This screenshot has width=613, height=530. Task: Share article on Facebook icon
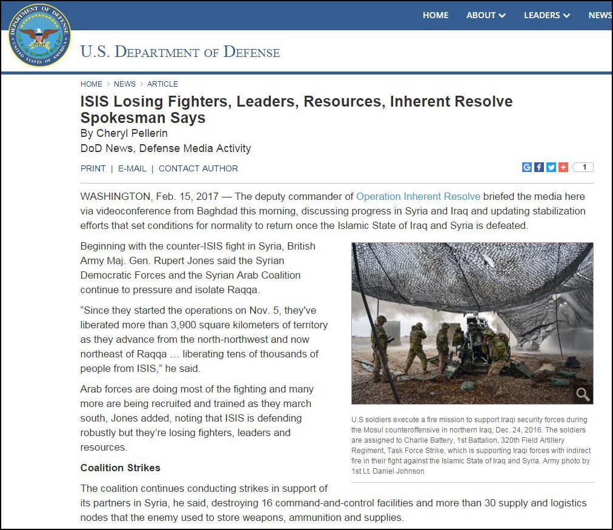pos(538,167)
